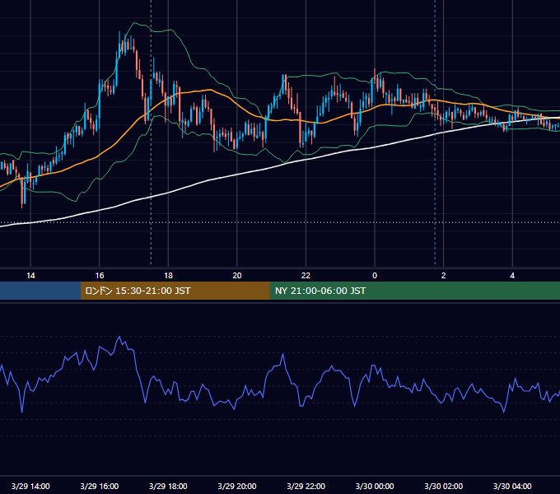Click the ロンドン 15:30-21:00 JST session band
Viewport: 560px width, 494px height.
[x=175, y=291]
